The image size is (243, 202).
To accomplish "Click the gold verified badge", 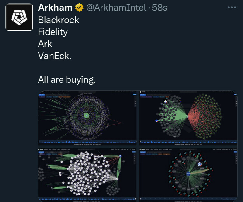I will tap(80, 8).
